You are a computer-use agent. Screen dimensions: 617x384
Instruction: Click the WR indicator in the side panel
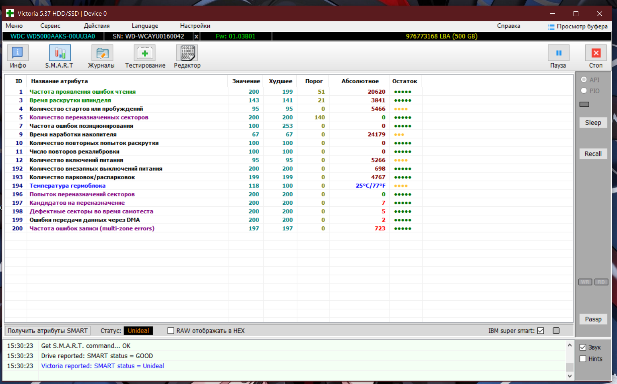click(585, 282)
